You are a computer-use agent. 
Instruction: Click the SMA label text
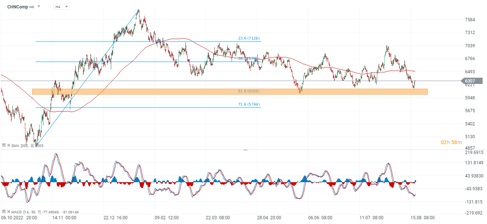click(x=15, y=146)
